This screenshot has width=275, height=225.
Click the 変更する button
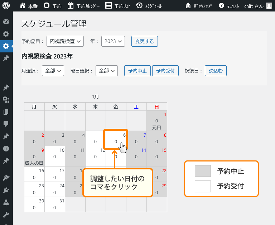click(x=145, y=41)
